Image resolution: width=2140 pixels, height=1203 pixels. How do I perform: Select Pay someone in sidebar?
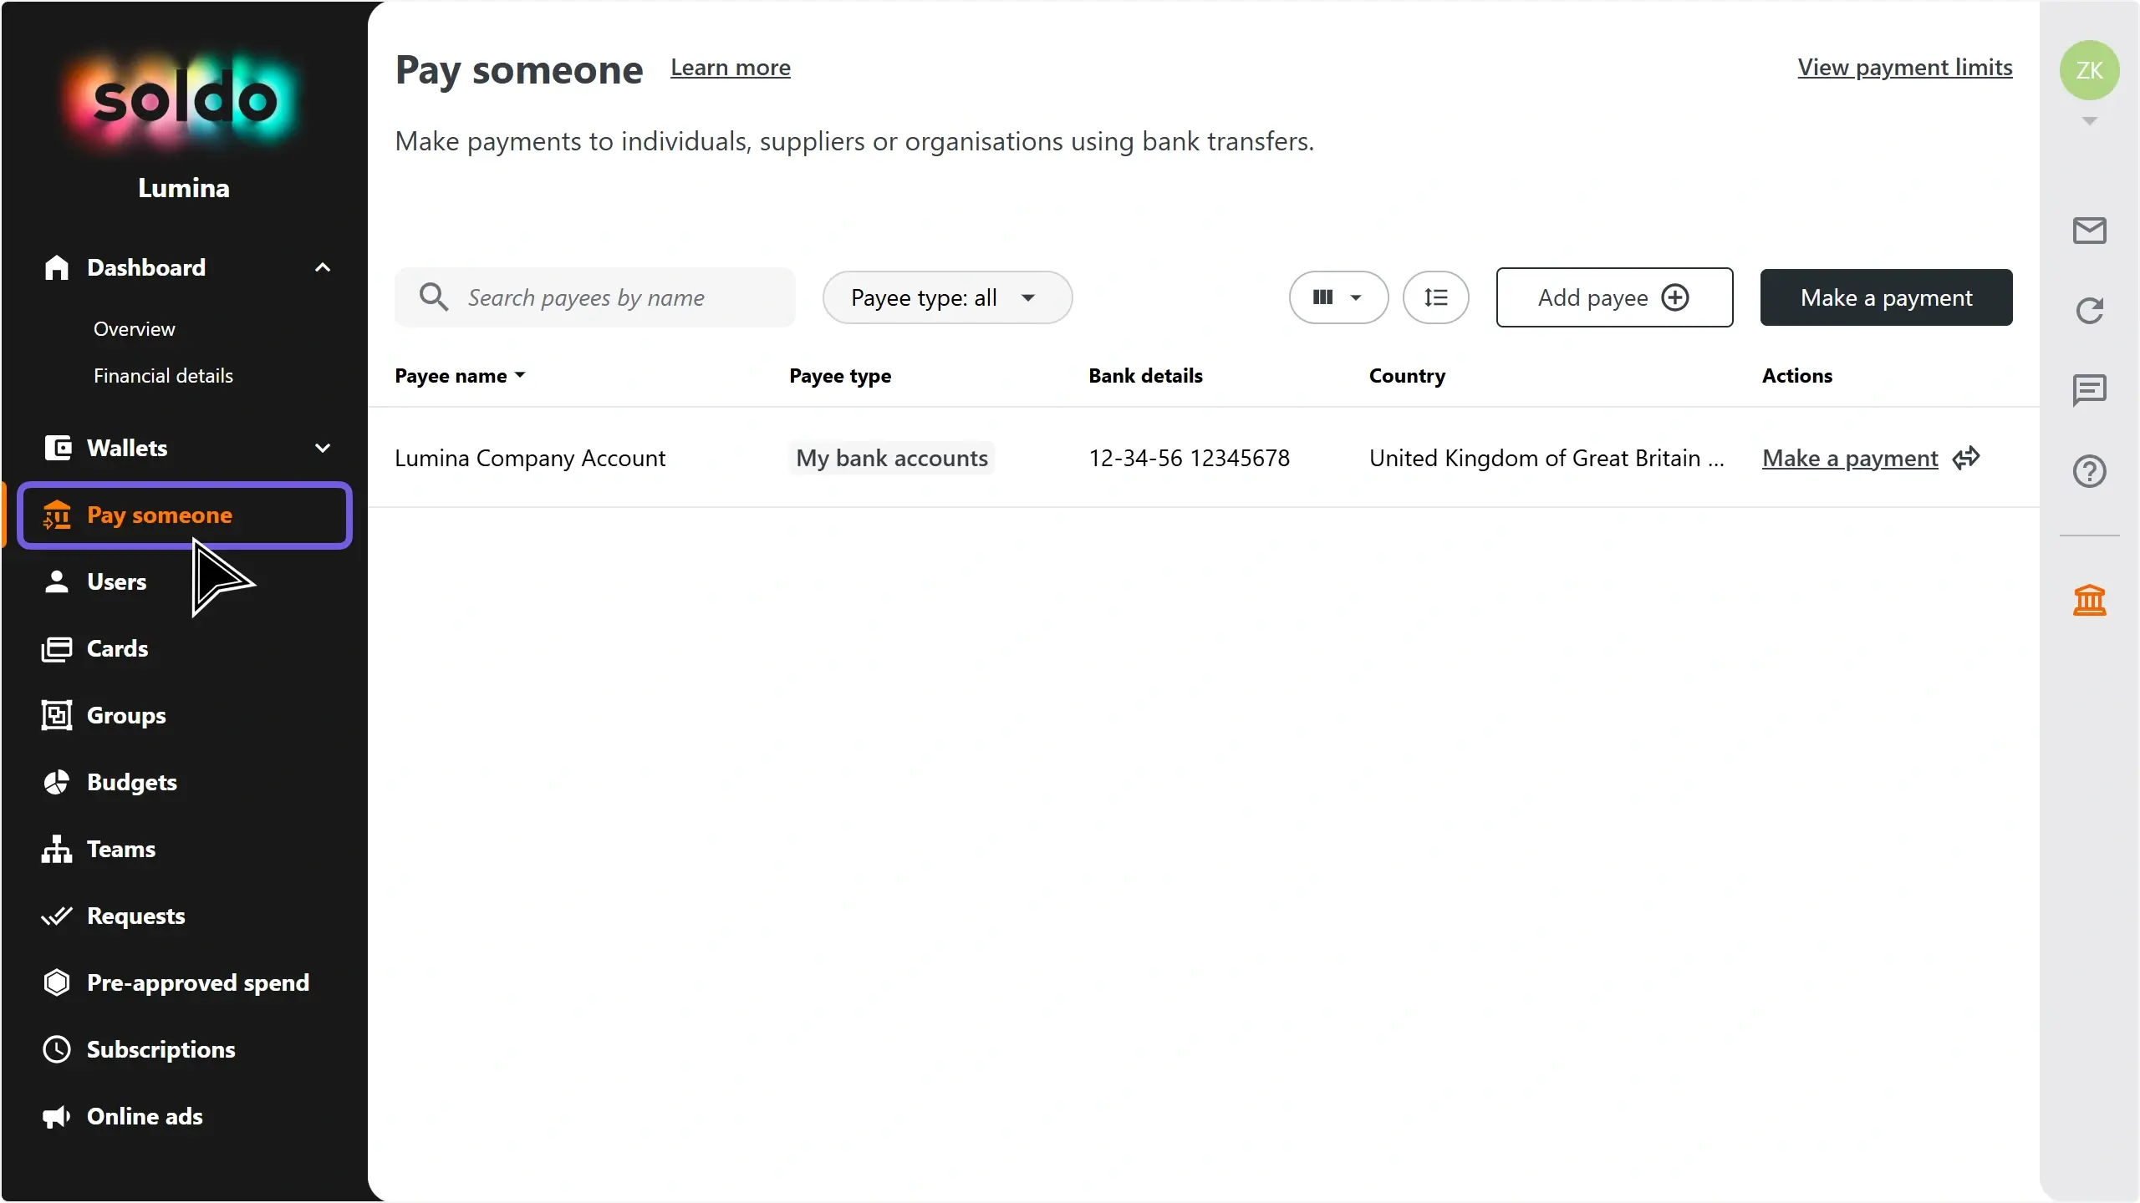point(185,515)
